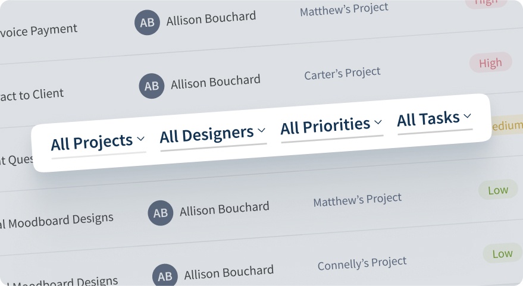Click the chevron beside All Projects
This screenshot has height=286, width=523.
pyautogui.click(x=141, y=139)
